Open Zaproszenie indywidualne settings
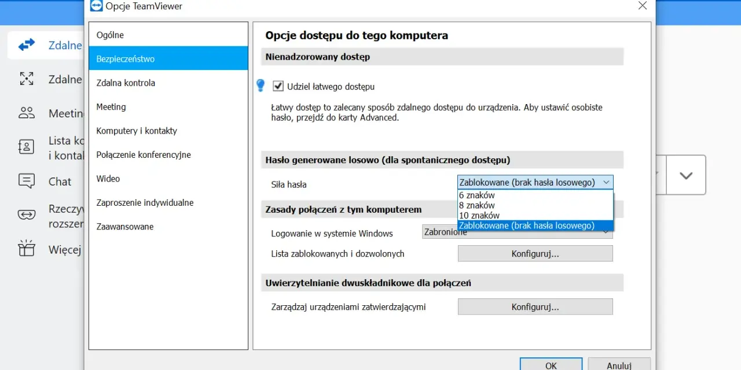 (168, 202)
